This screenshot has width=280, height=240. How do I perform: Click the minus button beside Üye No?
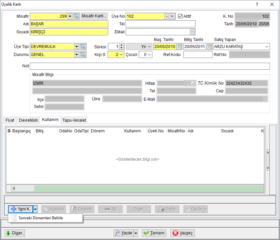coord(167,16)
